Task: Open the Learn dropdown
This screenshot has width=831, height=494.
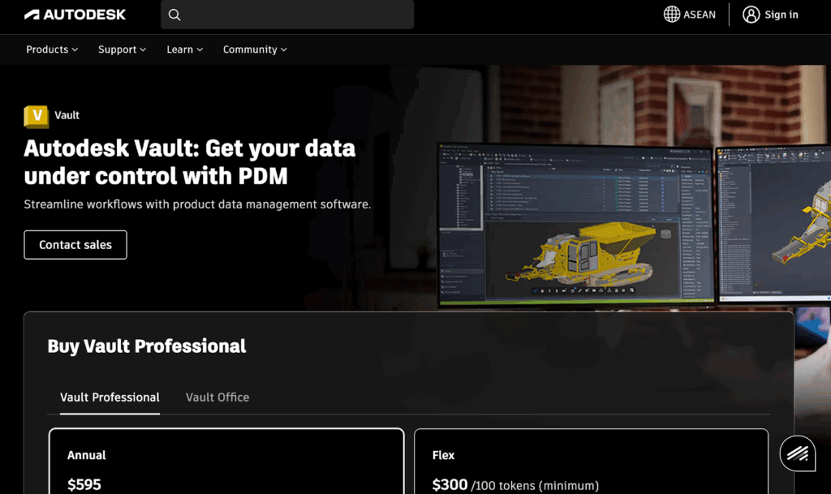Action: coord(184,49)
